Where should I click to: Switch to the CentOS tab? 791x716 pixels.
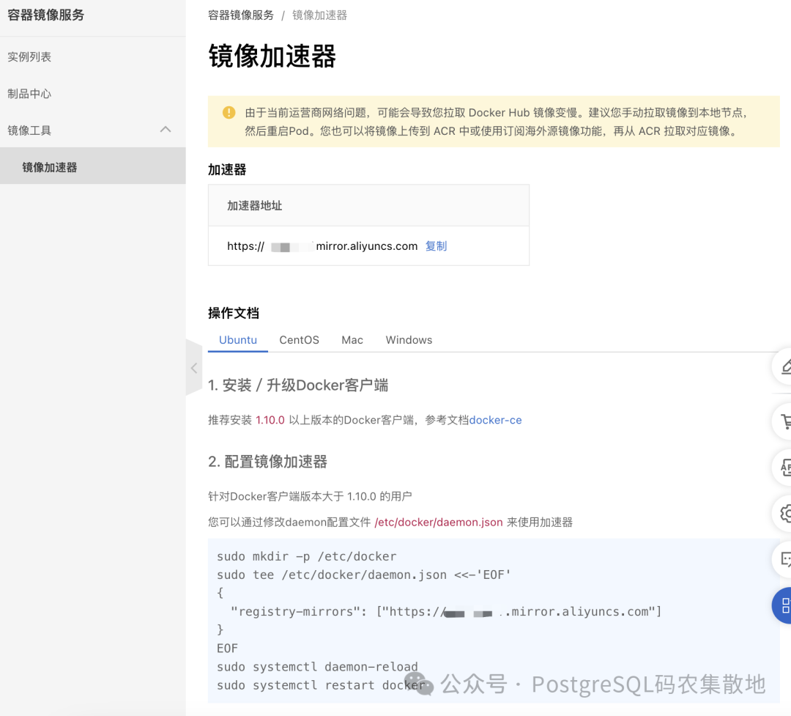point(299,340)
